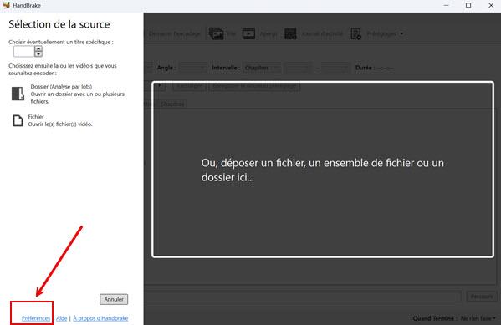Click the queue (File) icon in toolbar
This screenshot has width=501, height=325.
click(x=217, y=33)
